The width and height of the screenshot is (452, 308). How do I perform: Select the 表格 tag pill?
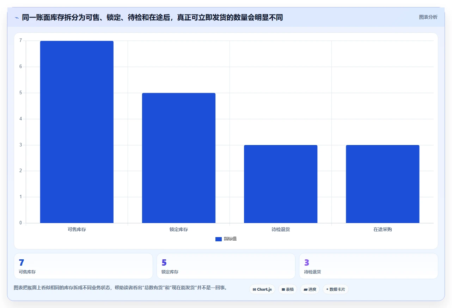(288, 289)
